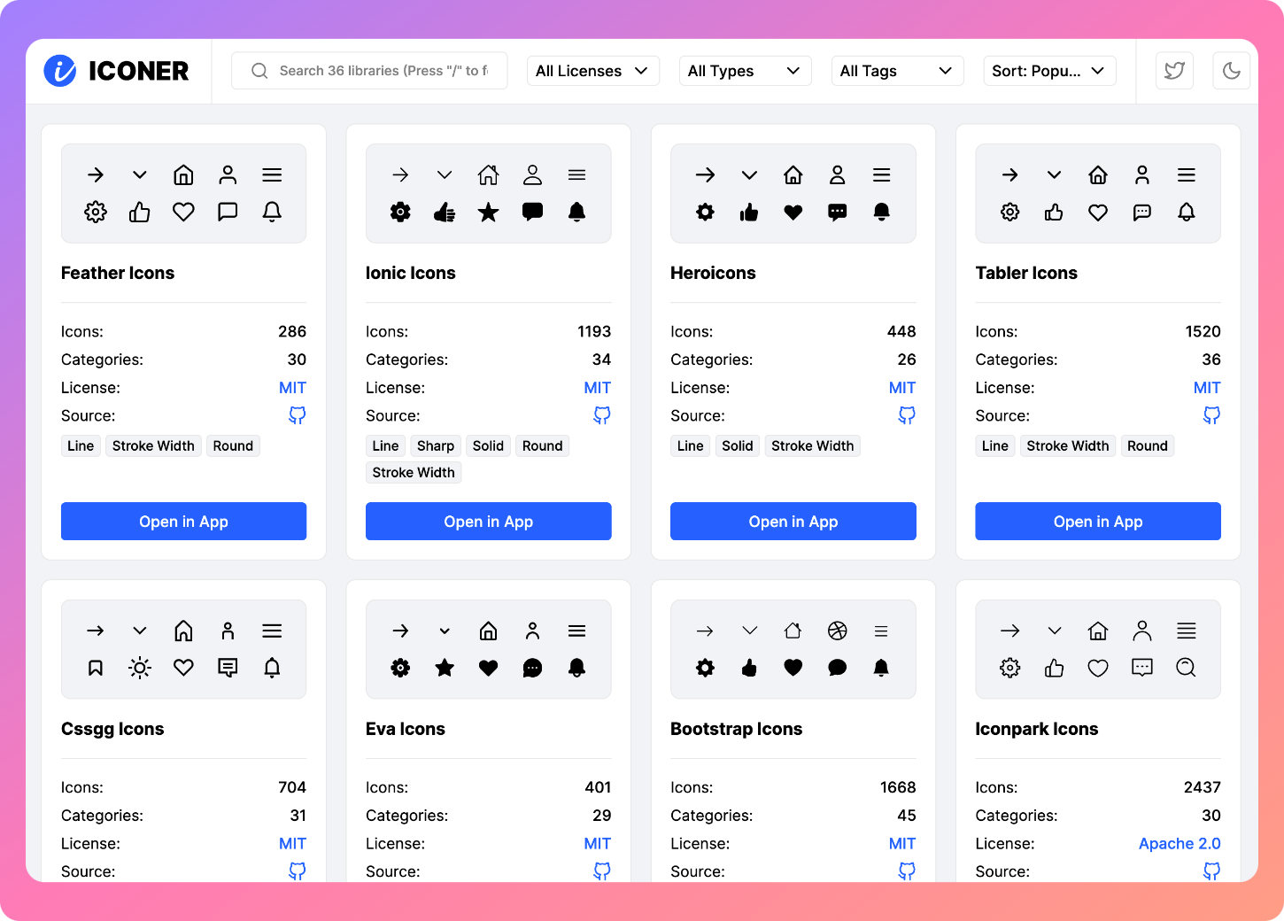
Task: Click the Iconer logo icon
Action: (60, 71)
